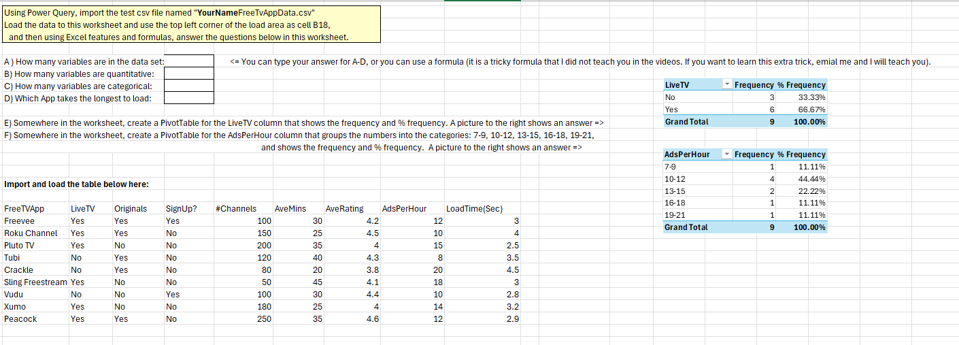Select the Tubi app name cell
The image size is (959, 345).
pyautogui.click(x=34, y=258)
